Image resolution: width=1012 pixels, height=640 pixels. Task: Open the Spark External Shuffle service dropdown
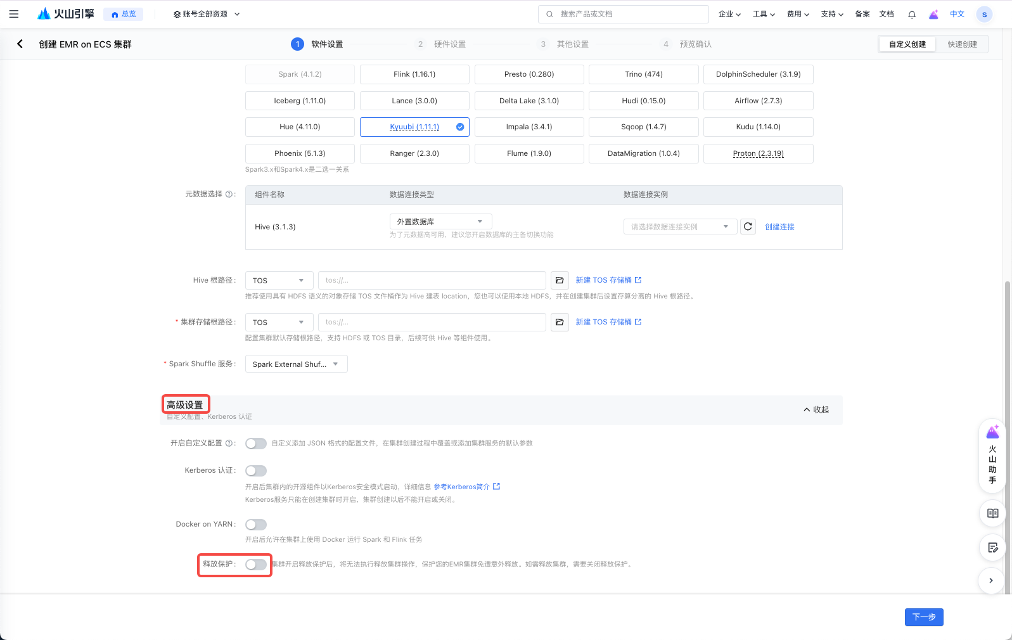coord(296,364)
